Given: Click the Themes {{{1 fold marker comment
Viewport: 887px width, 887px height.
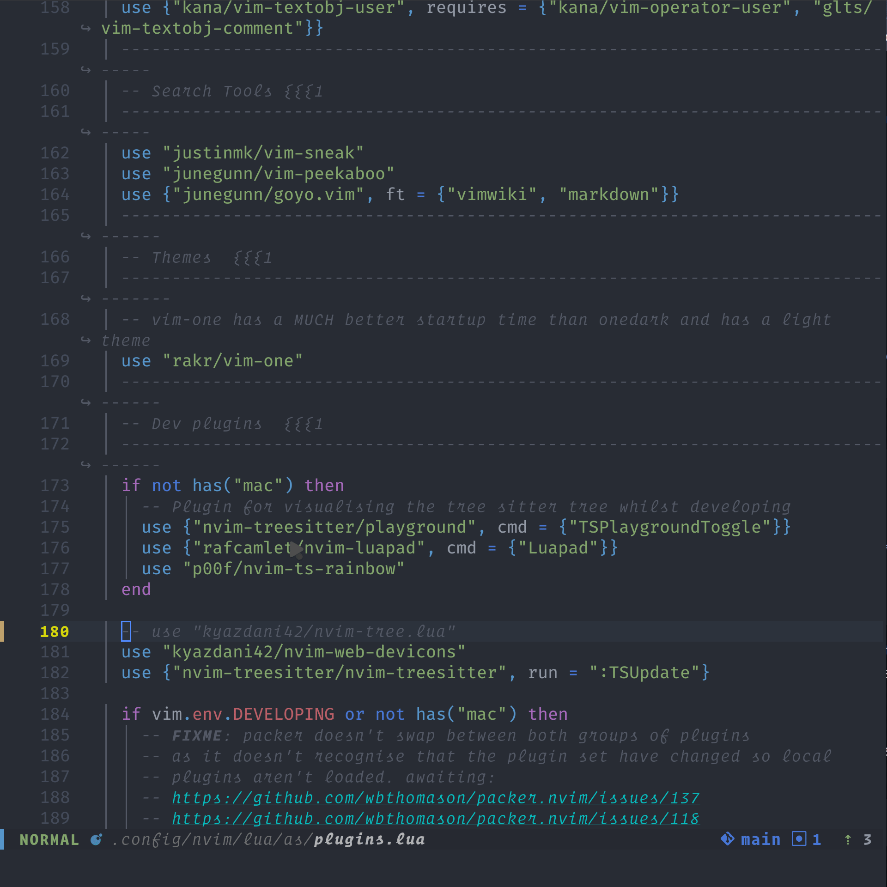Looking at the screenshot, I should click(197, 257).
